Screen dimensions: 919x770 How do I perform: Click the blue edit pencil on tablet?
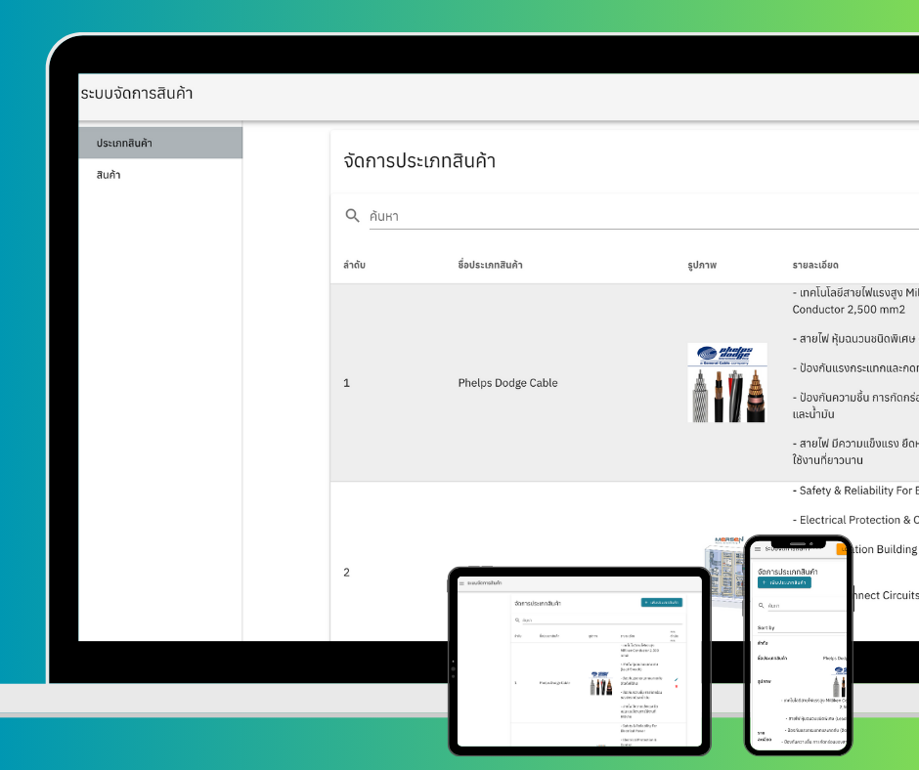pyautogui.click(x=676, y=679)
